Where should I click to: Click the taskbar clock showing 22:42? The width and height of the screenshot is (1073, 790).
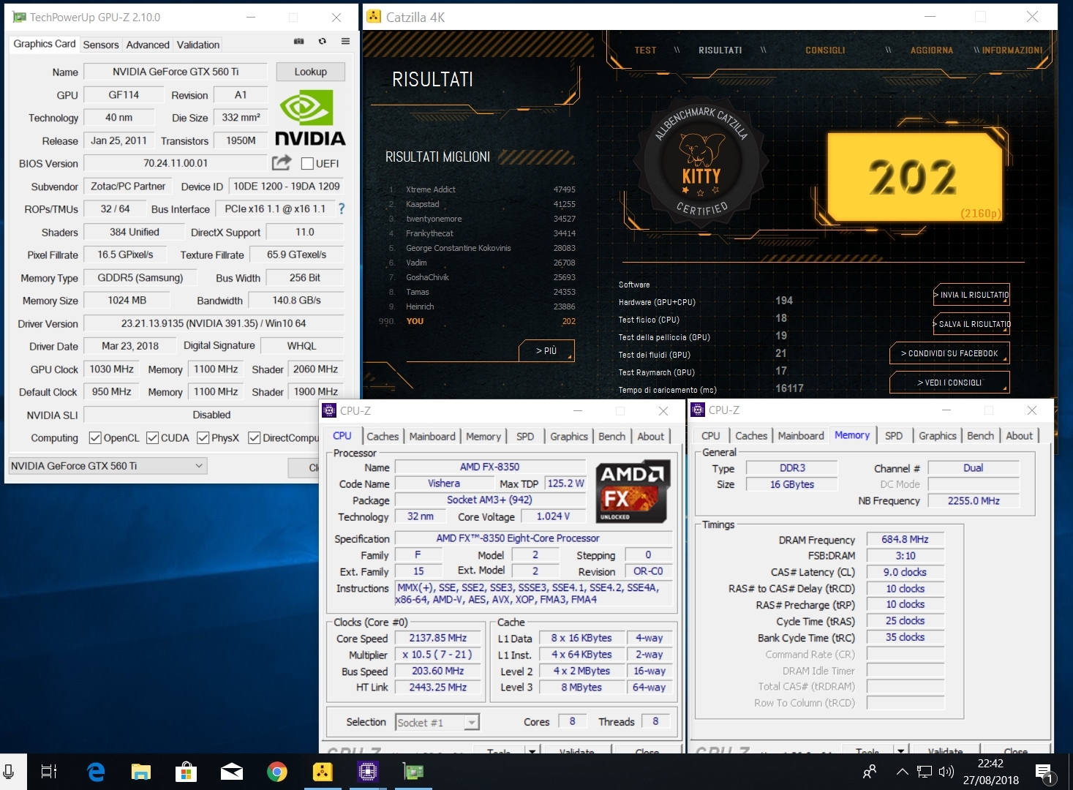coord(990,772)
